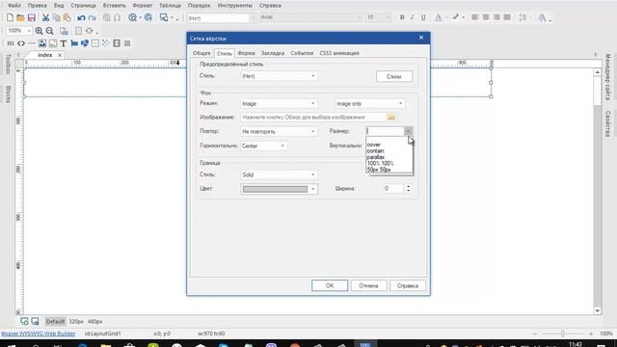Click the font color A icon

coord(438,17)
